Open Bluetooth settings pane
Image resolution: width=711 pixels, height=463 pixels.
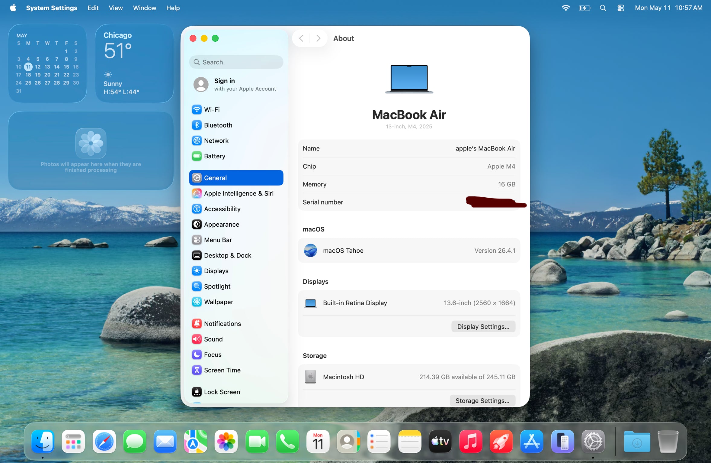coord(236,125)
